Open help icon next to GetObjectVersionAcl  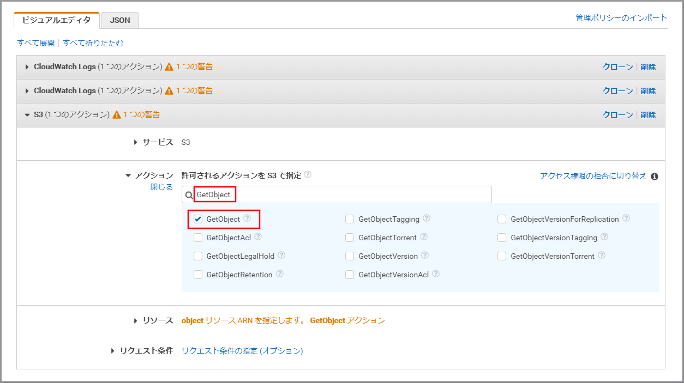[436, 274]
